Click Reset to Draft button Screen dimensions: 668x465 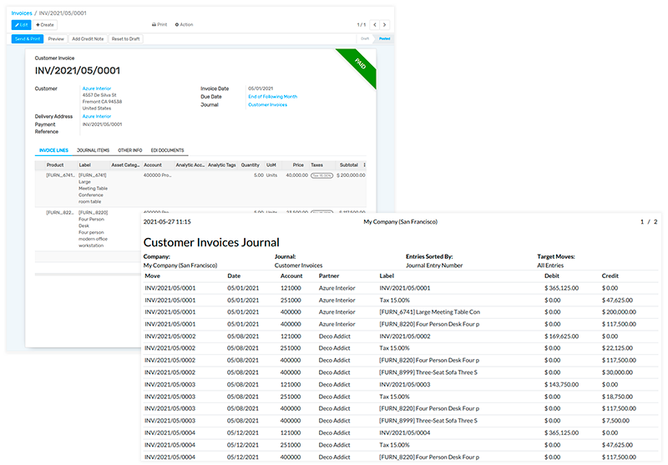(x=126, y=38)
